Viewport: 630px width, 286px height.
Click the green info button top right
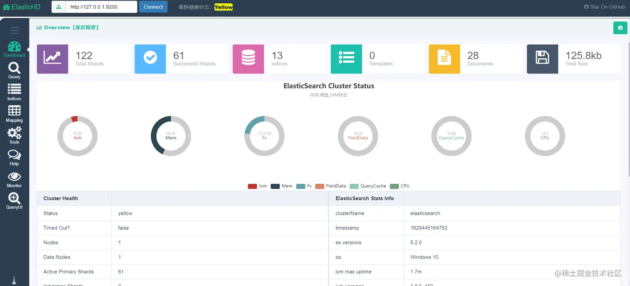click(x=620, y=28)
